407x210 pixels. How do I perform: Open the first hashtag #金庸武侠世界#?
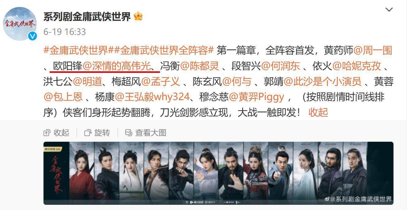(79, 50)
